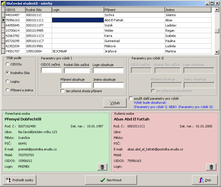Click the Prohodit osoby swap button
Screen dimensions: 221x187
tap(20, 180)
